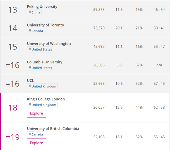Select the =19 rank number cell
Image resolution: width=170 pixels, height=150 pixels.
(x=13, y=137)
